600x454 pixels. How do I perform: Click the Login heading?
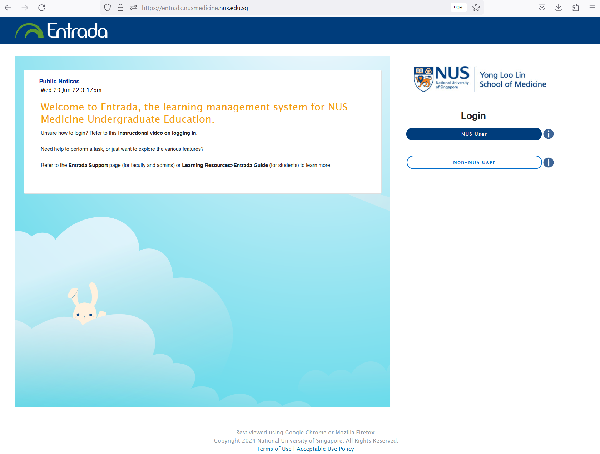[473, 116]
